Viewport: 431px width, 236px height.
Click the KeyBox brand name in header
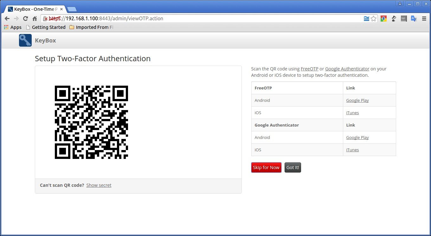click(x=45, y=40)
